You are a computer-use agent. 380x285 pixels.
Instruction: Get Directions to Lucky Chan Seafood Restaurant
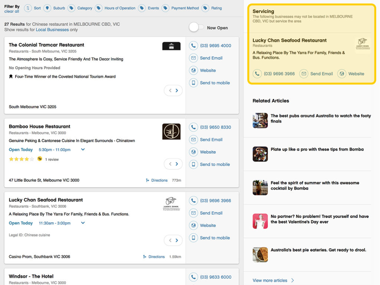click(x=154, y=257)
